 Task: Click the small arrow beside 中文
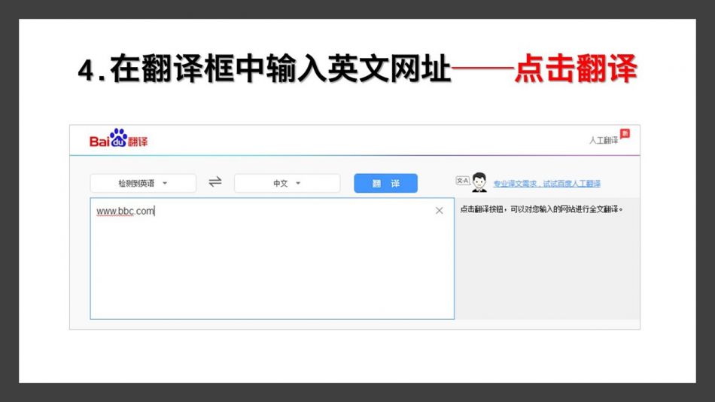coord(298,183)
